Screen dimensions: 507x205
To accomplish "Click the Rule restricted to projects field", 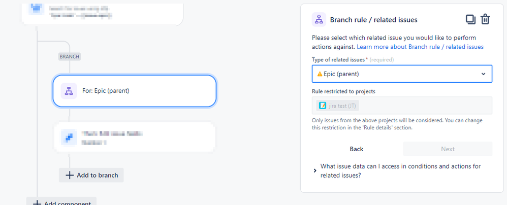I will 401,106.
